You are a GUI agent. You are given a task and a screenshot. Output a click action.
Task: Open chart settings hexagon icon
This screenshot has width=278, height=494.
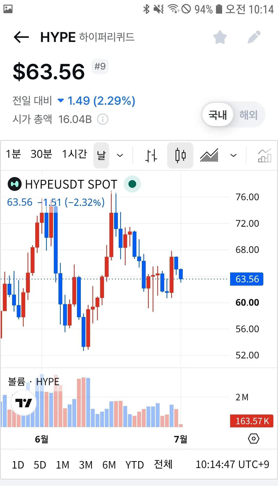(x=254, y=439)
